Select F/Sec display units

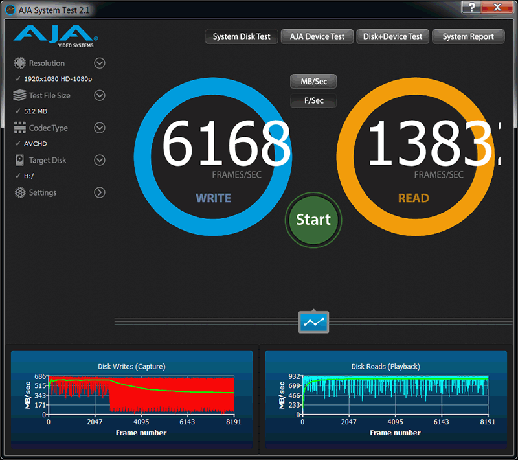[313, 100]
